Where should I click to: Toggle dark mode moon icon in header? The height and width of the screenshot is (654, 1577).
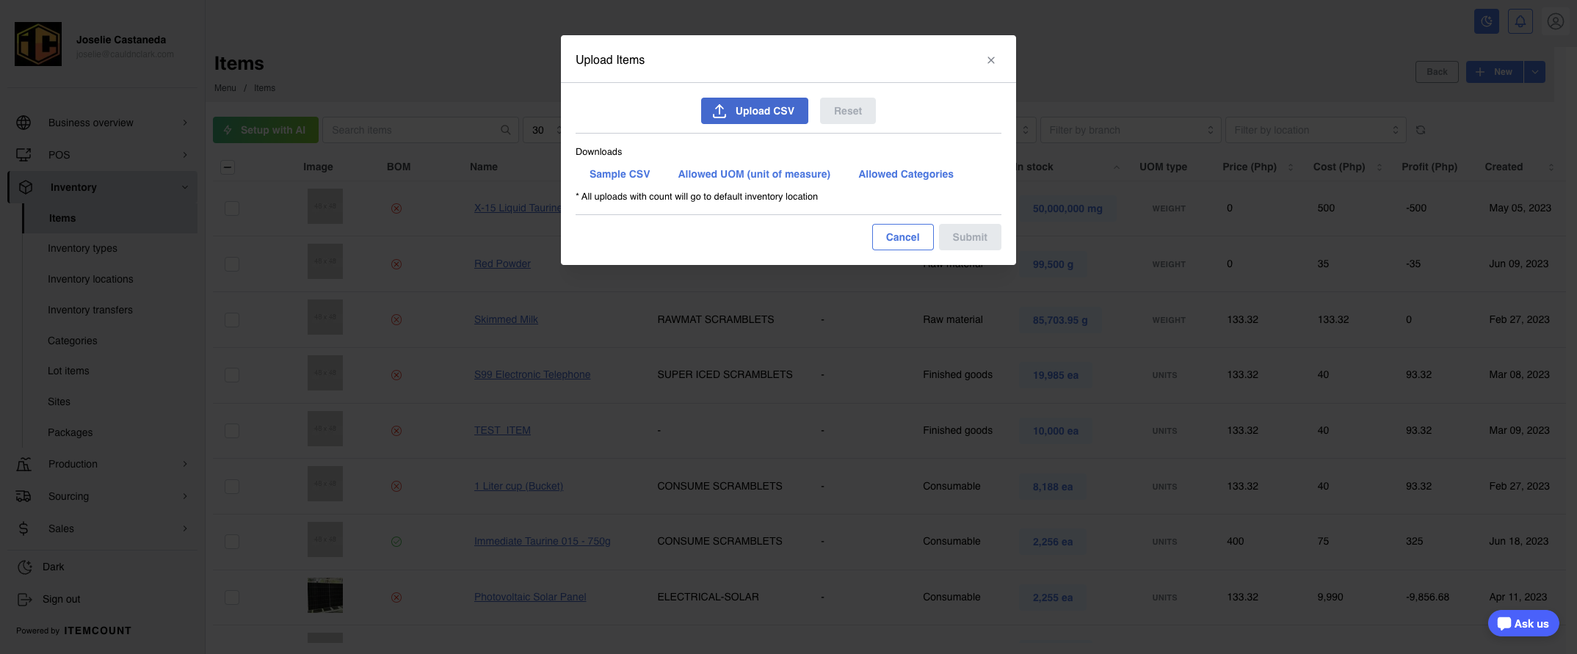[x=1486, y=21]
